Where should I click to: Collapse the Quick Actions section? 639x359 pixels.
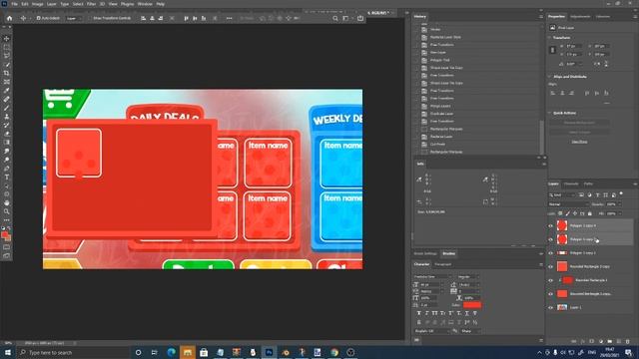(549, 113)
